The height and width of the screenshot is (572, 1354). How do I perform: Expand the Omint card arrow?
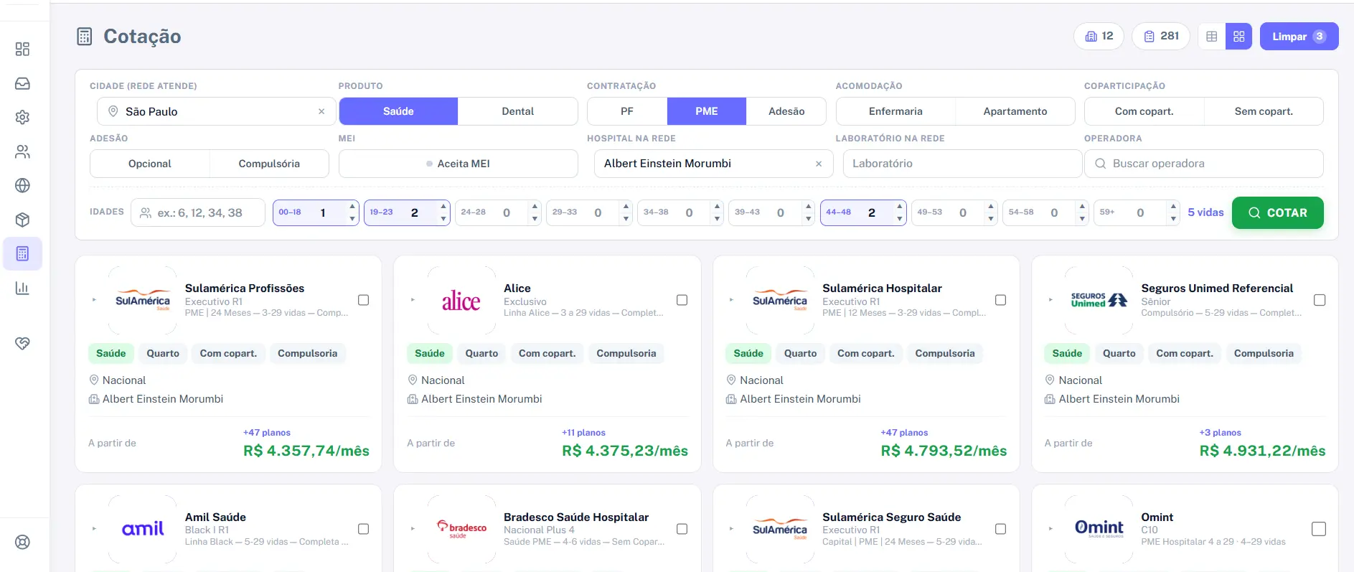[x=1050, y=529]
